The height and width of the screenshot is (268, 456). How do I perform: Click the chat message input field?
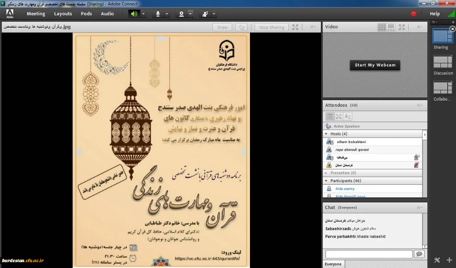[x=369, y=254]
